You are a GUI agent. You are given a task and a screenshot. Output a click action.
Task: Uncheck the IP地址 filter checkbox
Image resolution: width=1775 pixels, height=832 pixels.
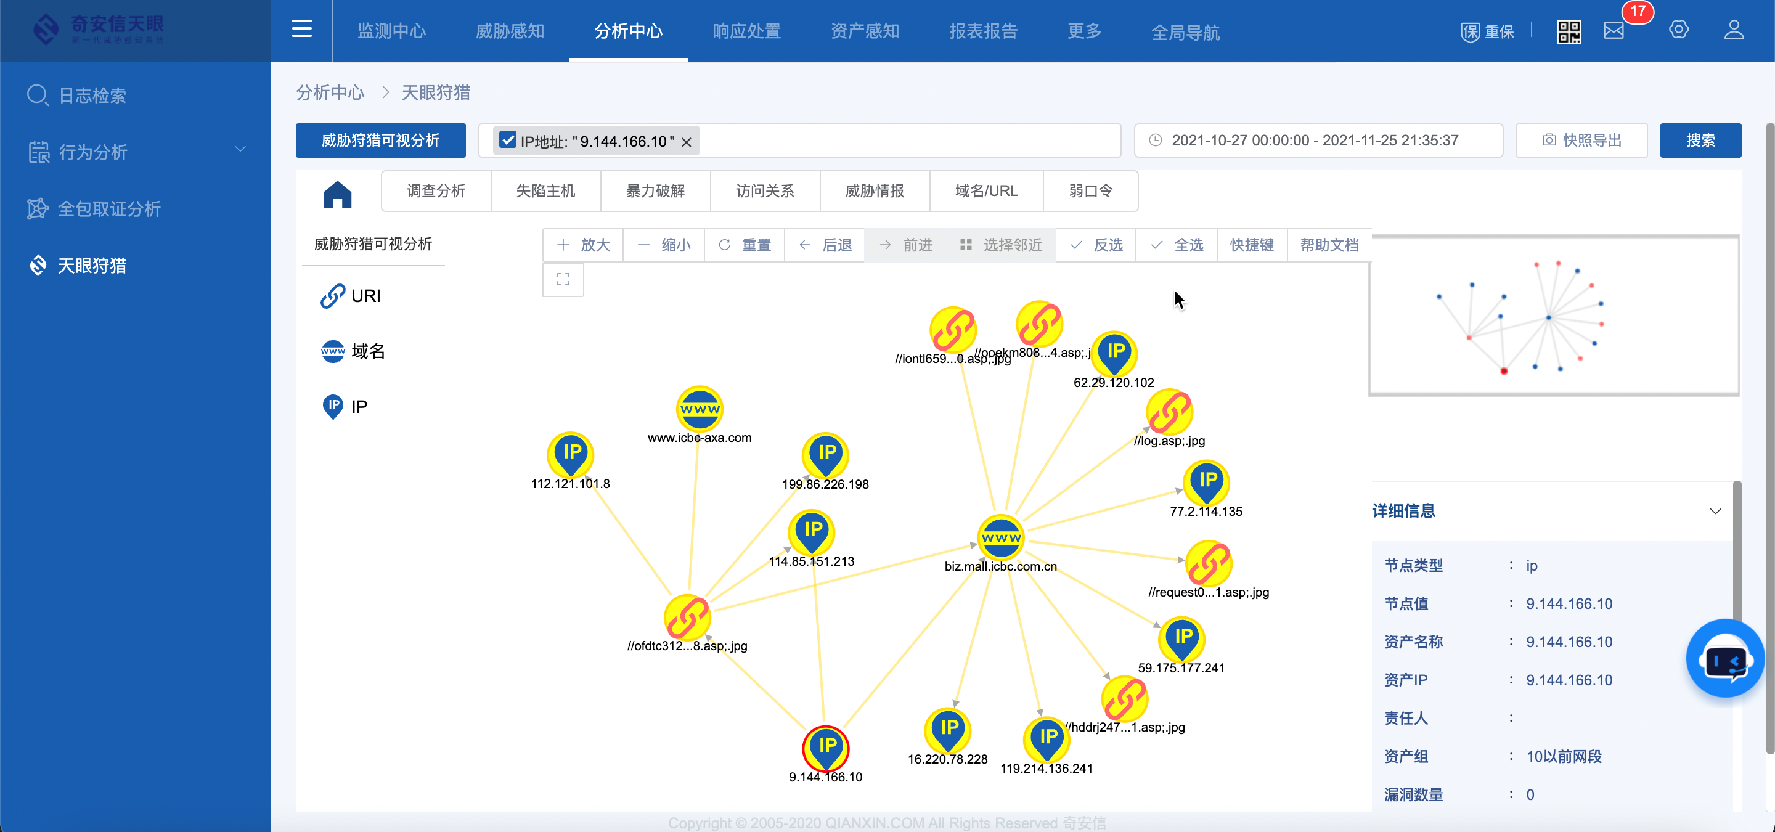point(508,140)
